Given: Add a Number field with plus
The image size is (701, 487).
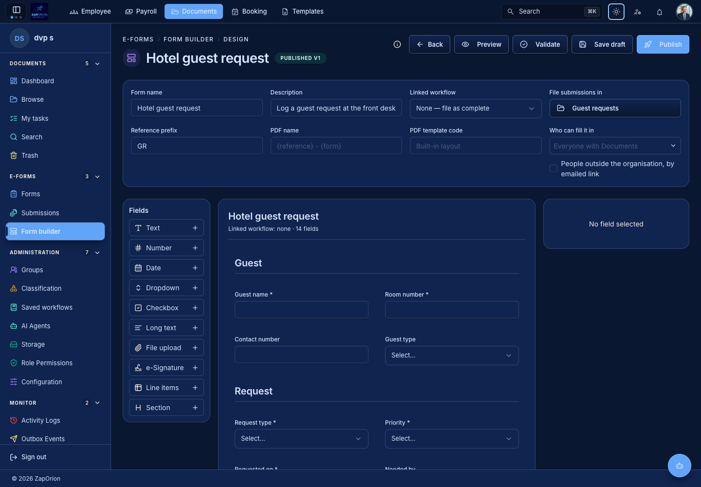Looking at the screenshot, I should 195,248.
